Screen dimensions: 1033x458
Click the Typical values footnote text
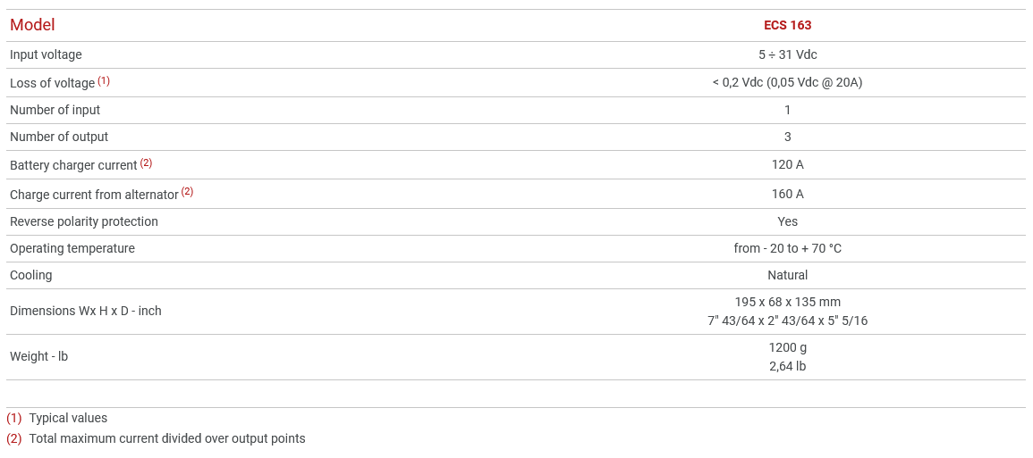[68, 418]
